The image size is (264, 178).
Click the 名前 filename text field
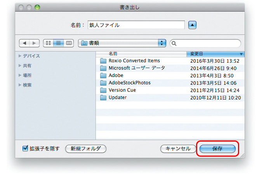pyautogui.click(x=136, y=25)
